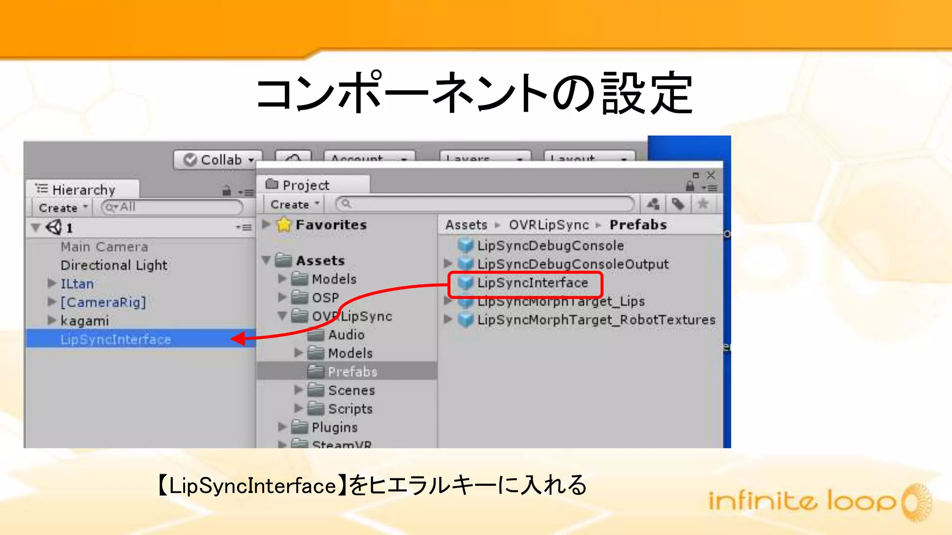This screenshot has height=535, width=952.
Task: Expand Models folder under Assets
Action: (x=282, y=279)
